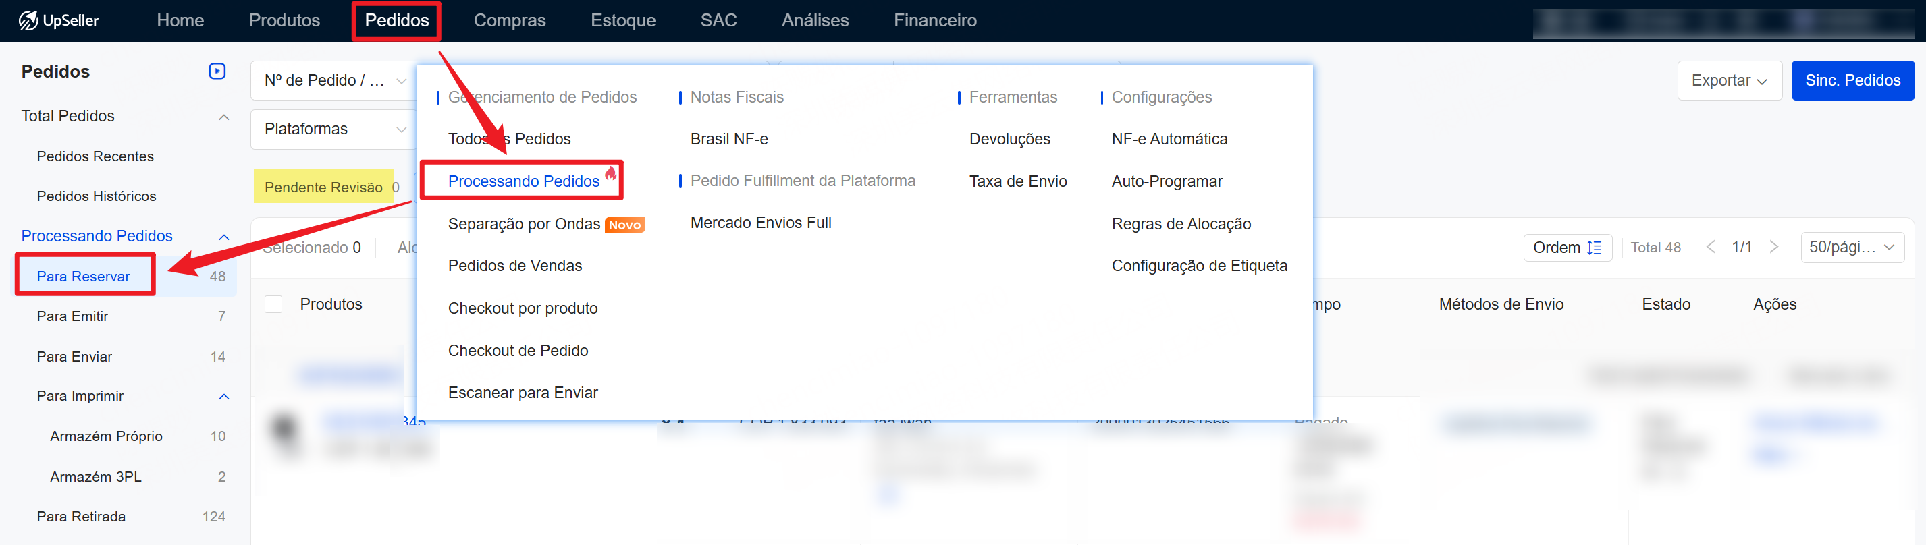Open Separação por Ondas menu entry
The height and width of the screenshot is (545, 1926).
point(523,224)
